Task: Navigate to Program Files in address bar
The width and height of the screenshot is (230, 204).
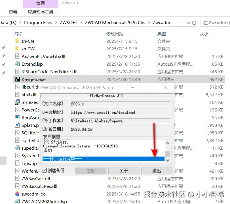Action: 38,23
